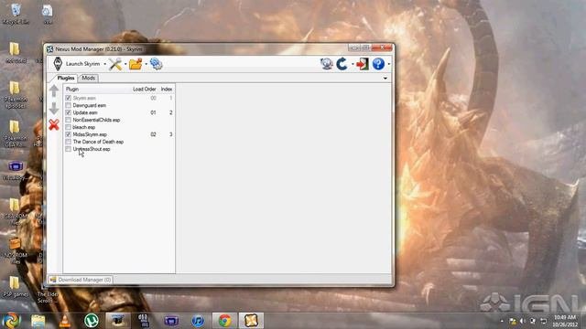Screen dimensions: 586x329
Task: Click the open folder toolbar icon
Action: click(136, 64)
